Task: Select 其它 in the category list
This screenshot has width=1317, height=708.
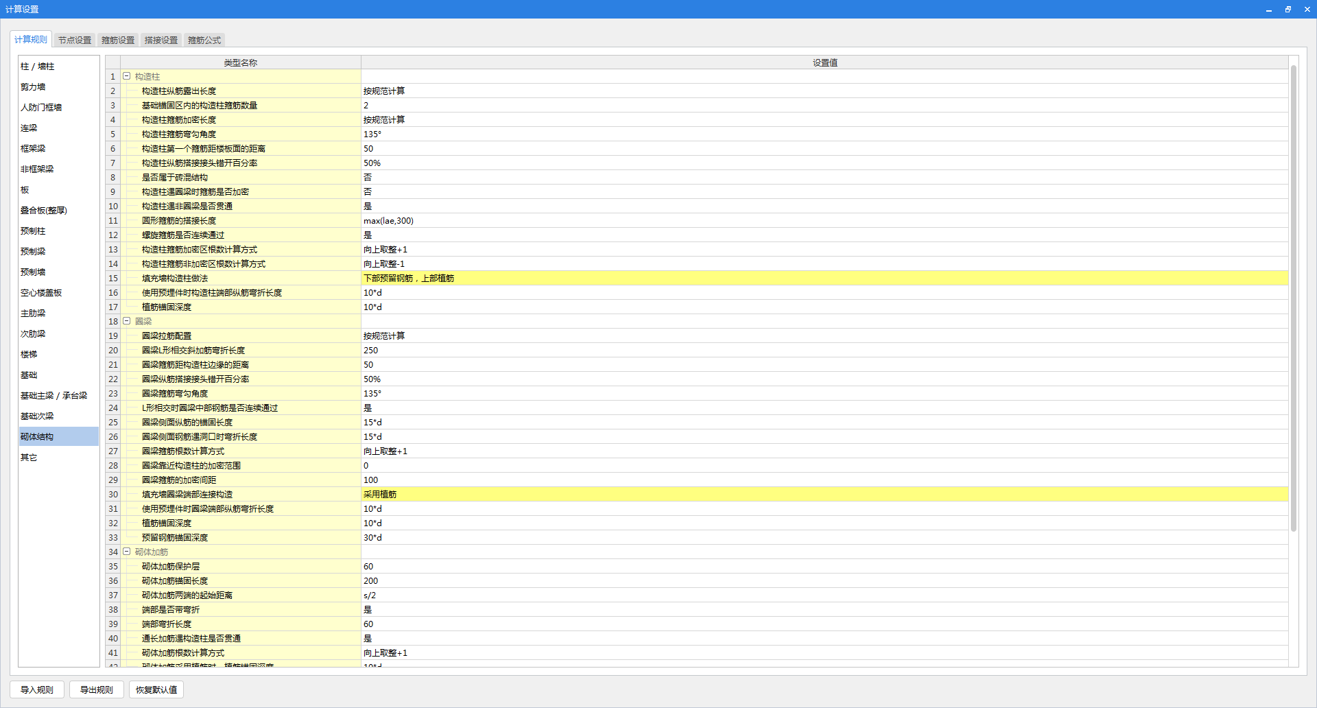Action: [x=59, y=458]
